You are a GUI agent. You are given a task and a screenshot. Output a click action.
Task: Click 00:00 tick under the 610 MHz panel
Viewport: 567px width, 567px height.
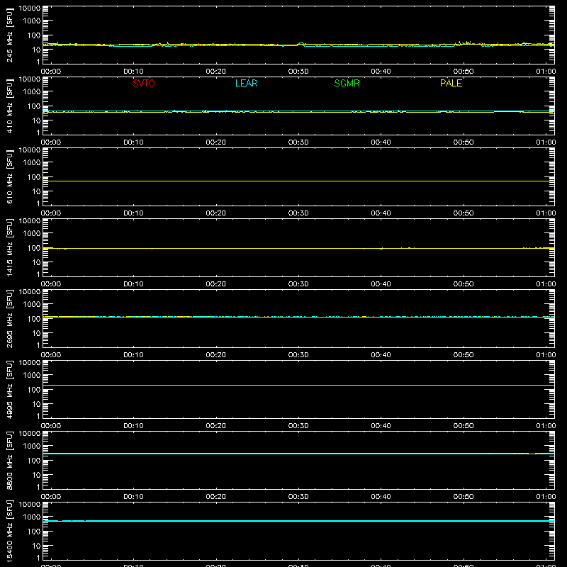coord(51,213)
